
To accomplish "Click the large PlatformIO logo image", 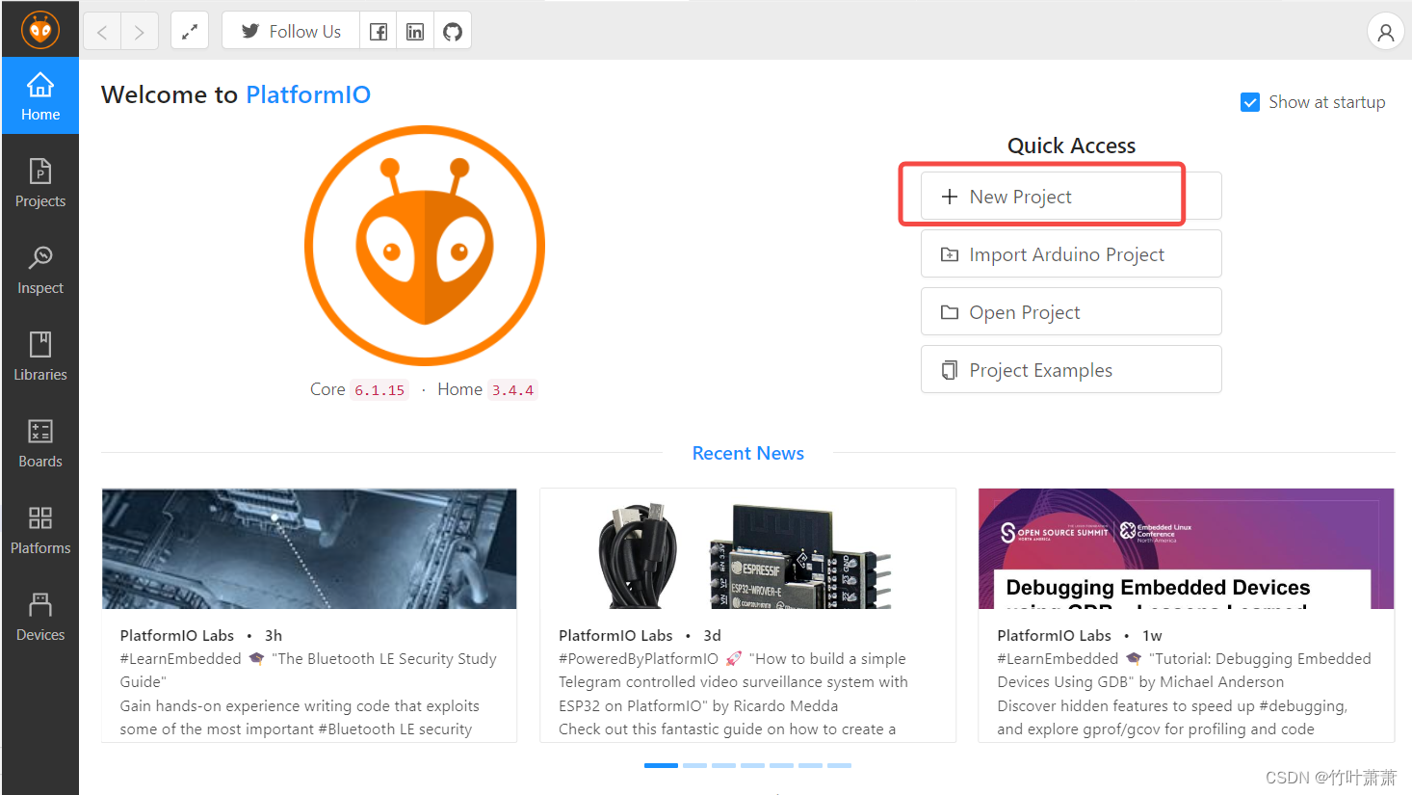I will pos(425,246).
